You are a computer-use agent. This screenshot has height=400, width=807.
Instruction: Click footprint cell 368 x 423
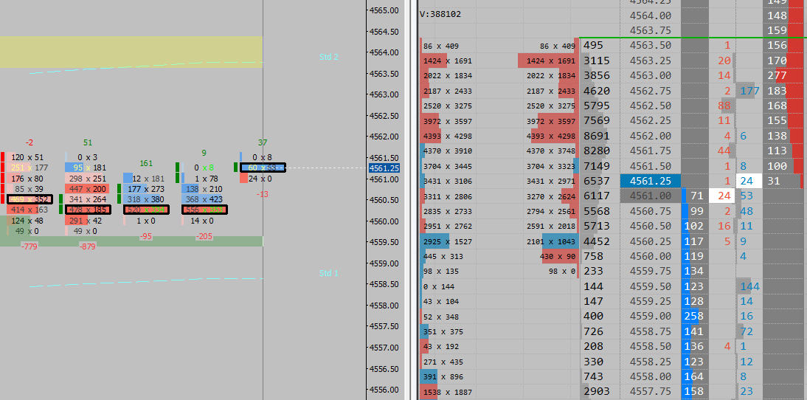204,199
